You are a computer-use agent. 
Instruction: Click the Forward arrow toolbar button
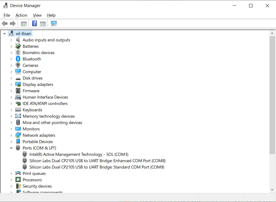[x=13, y=24]
